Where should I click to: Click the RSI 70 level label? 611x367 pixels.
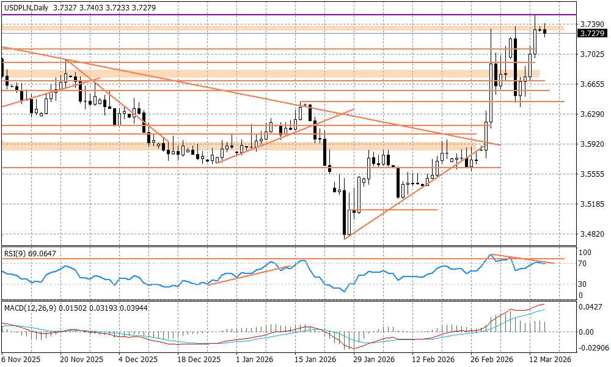click(x=584, y=264)
